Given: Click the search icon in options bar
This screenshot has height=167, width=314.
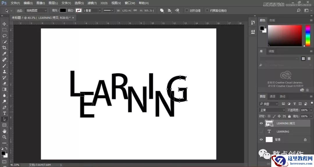Looking at the screenshot, I should tap(299, 10).
